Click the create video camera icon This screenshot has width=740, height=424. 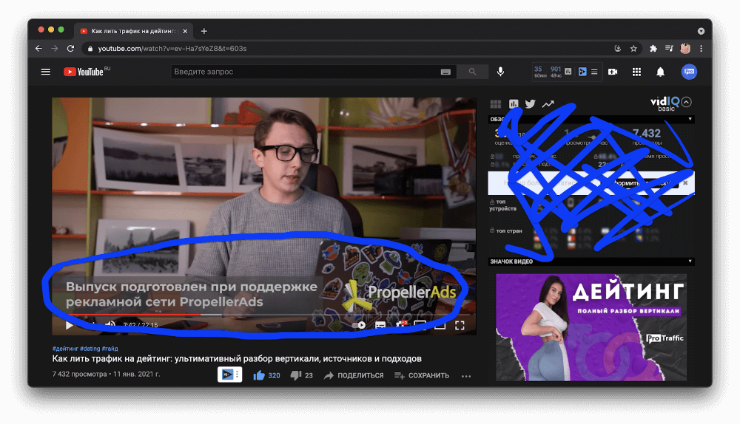tap(613, 72)
